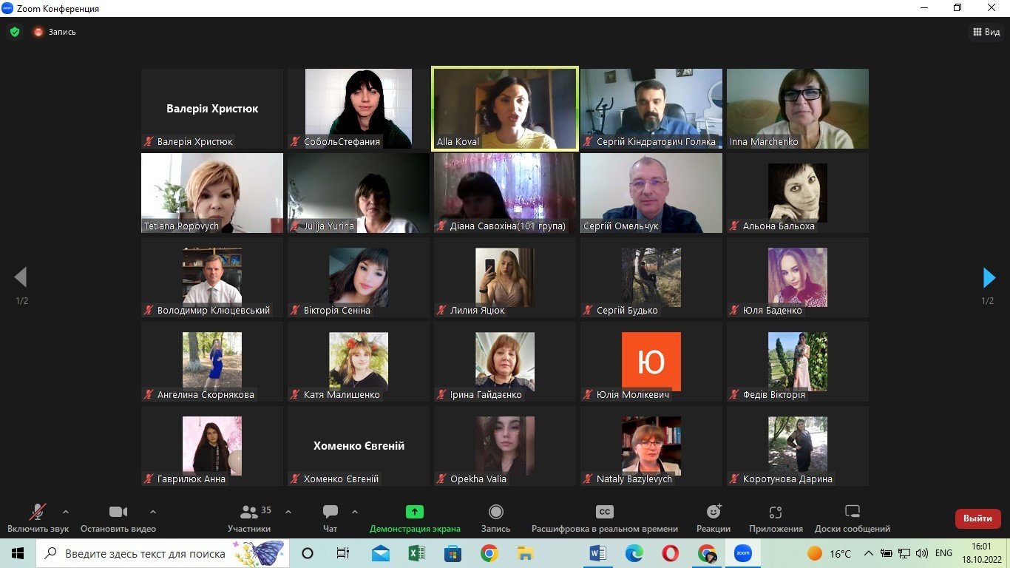Viewport: 1010px width, 568px height.
Task: Expand audio options arrow beside microphone
Action: coord(66,511)
